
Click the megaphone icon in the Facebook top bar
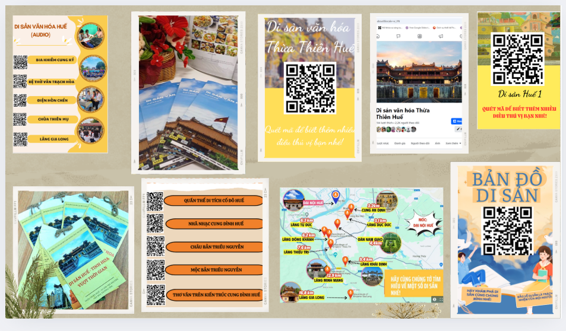(x=441, y=36)
